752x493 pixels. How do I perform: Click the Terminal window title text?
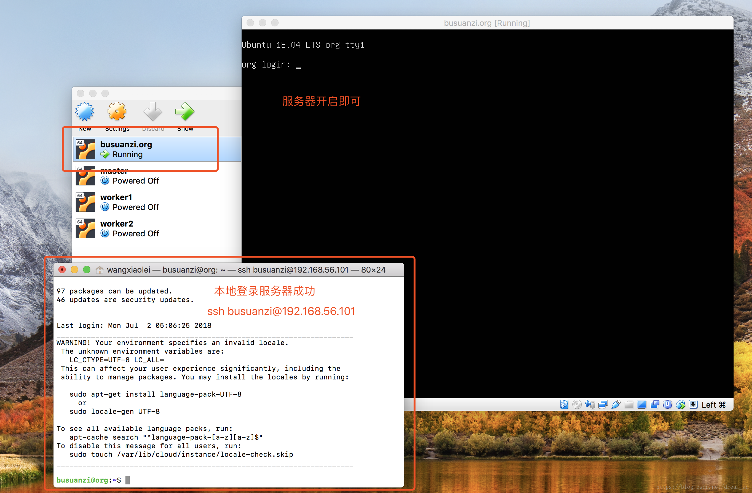point(246,270)
